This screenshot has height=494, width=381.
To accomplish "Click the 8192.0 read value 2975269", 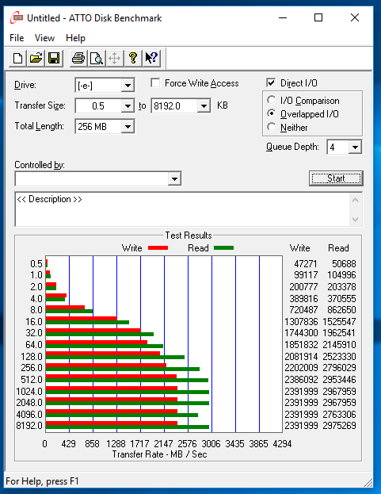I will (340, 426).
